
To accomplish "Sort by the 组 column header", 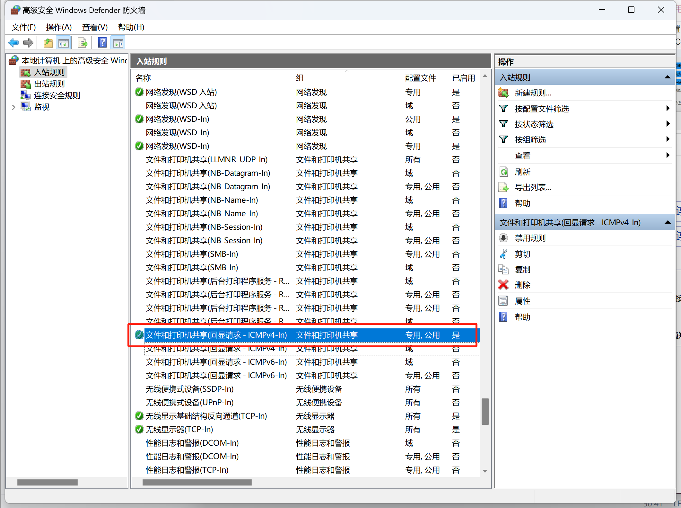I will 347,78.
